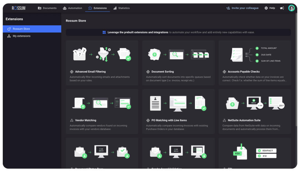
Task: Click the NetSuite Automation Suite illustration
Action: 255,103
